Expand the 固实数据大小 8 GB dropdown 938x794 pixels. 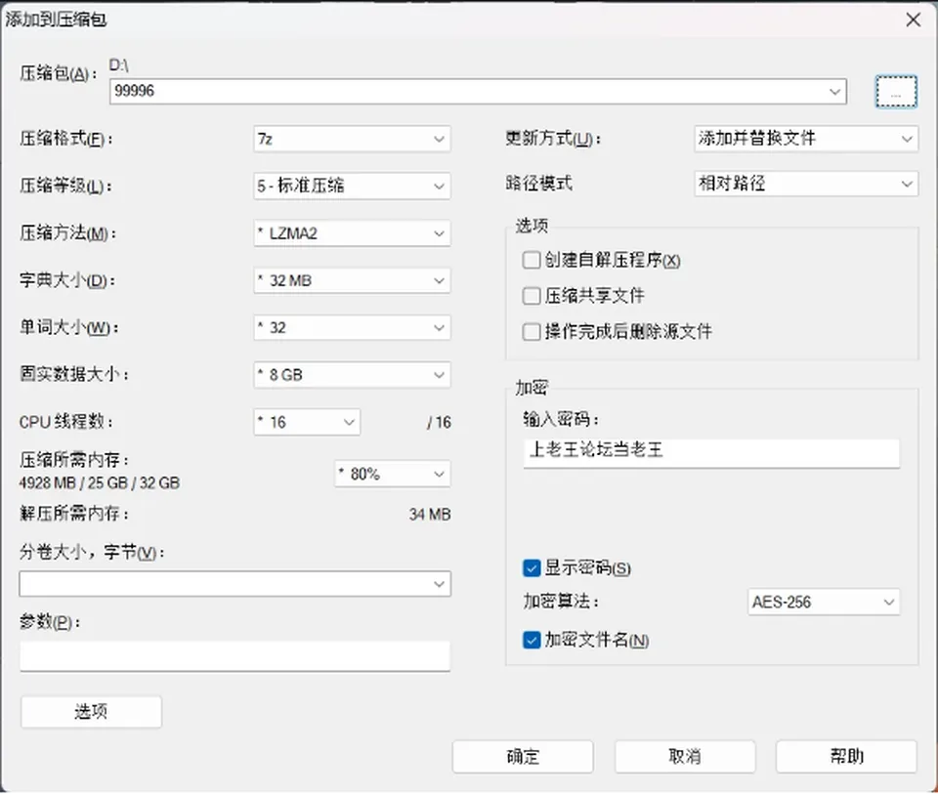(352, 375)
